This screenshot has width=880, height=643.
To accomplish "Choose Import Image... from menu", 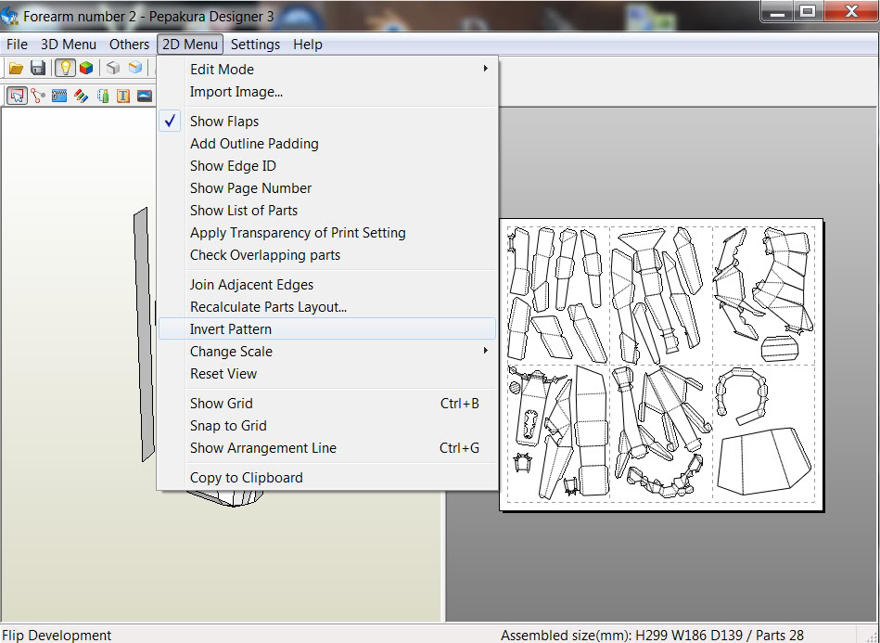I will coord(327,92).
